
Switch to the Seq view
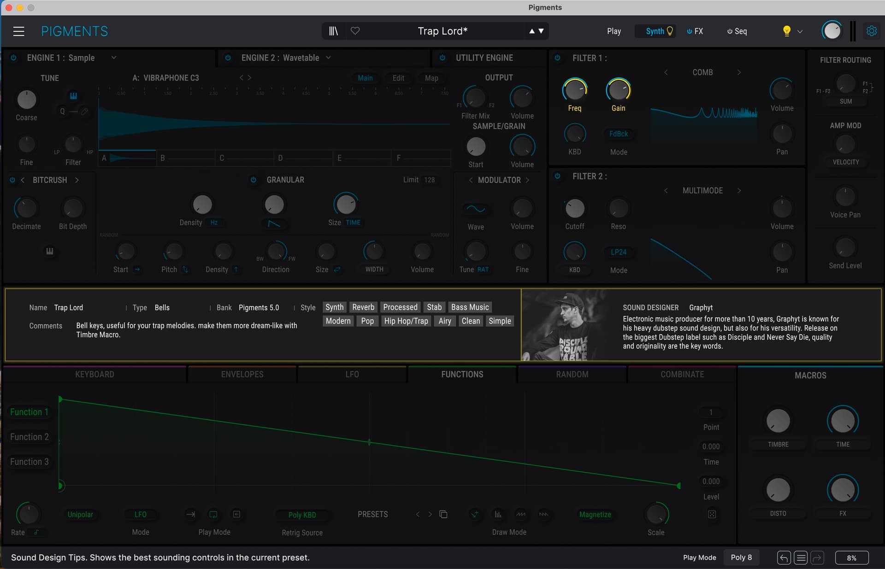(737, 31)
